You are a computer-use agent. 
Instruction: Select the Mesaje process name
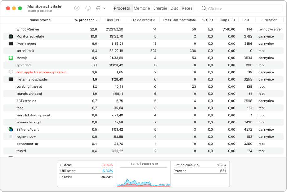22,58
